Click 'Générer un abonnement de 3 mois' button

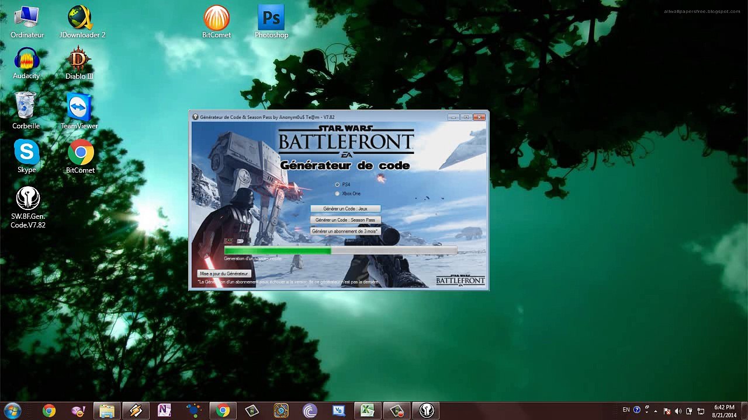(345, 231)
